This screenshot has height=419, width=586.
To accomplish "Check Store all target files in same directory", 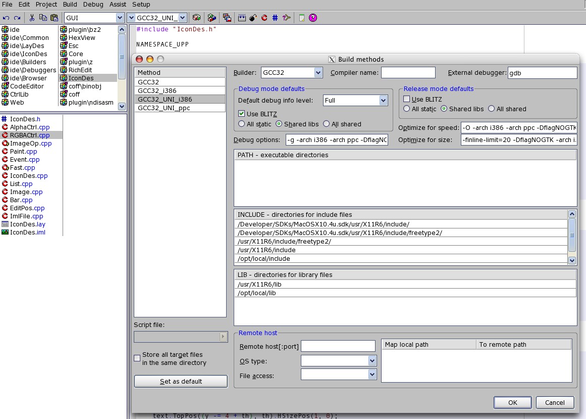I will tap(137, 358).
